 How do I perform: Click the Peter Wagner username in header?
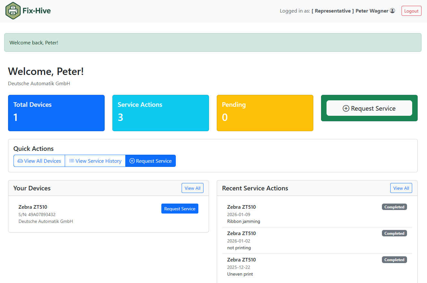pyautogui.click(x=372, y=11)
